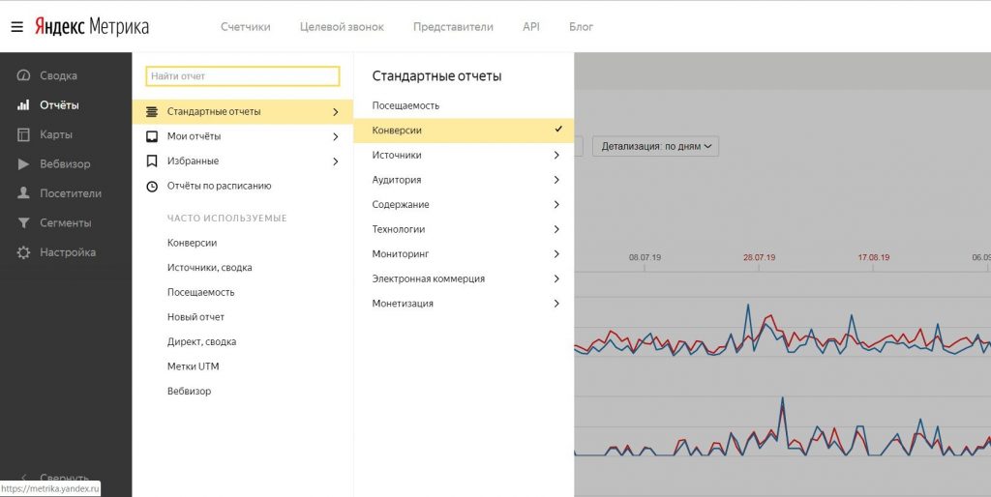Screen dimensions: 991x497
Task: Open the Целевой звонок top link
Action: [x=342, y=27]
